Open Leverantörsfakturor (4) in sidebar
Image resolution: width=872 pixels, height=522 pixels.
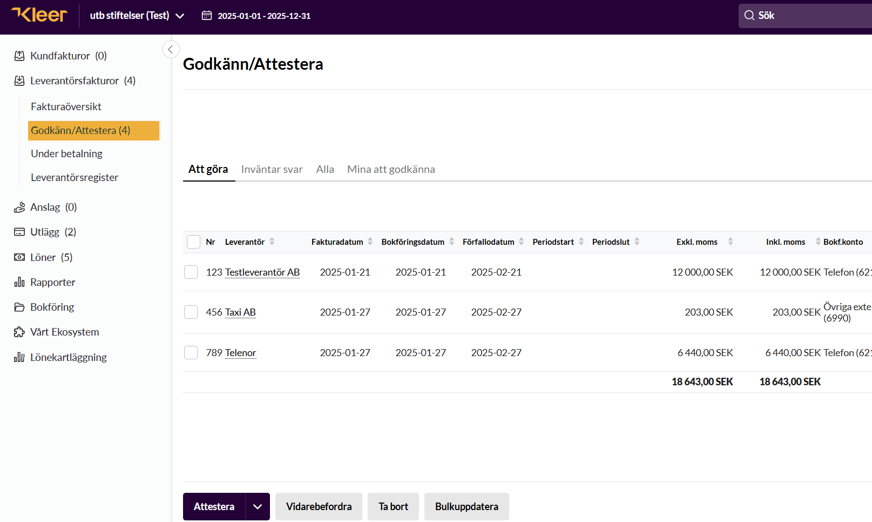[x=83, y=81]
